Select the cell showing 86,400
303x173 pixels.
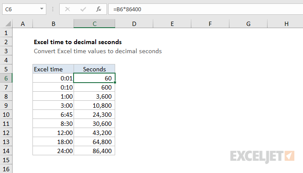tap(94, 151)
